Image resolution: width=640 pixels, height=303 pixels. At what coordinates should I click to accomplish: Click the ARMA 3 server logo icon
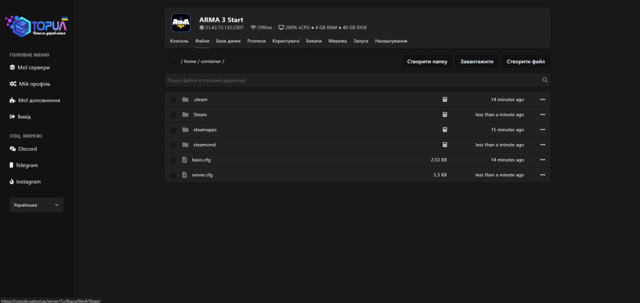coord(180,23)
